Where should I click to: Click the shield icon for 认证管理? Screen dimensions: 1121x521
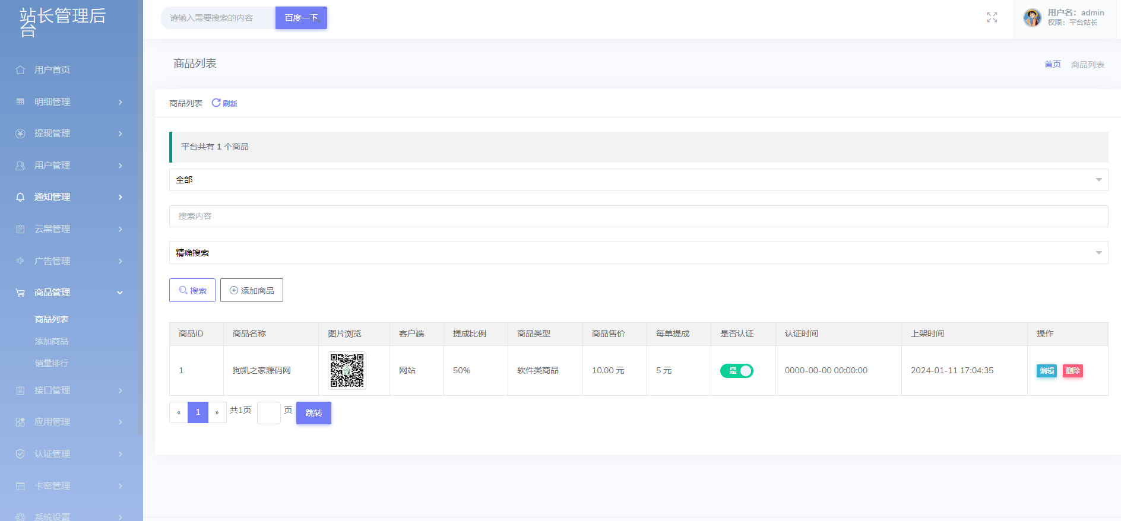click(x=20, y=454)
